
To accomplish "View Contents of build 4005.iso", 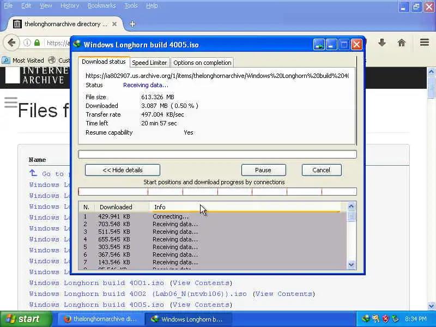I will (201, 305).
